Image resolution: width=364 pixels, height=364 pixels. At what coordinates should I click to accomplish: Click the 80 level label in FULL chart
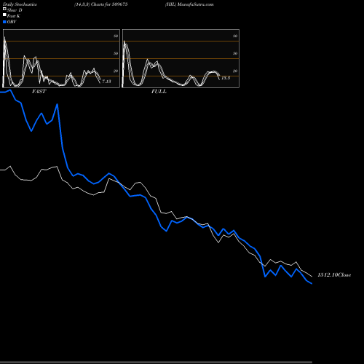(235, 36)
